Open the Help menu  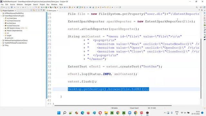point(61,5)
